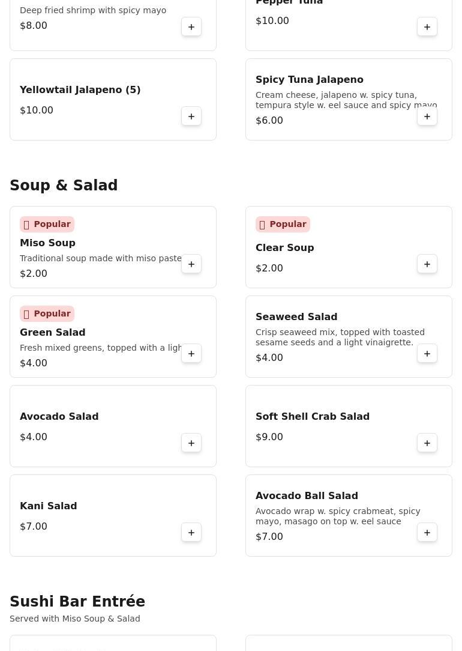This screenshot has width=462, height=651.
Task: Select Green Salad item title
Action: (x=53, y=333)
